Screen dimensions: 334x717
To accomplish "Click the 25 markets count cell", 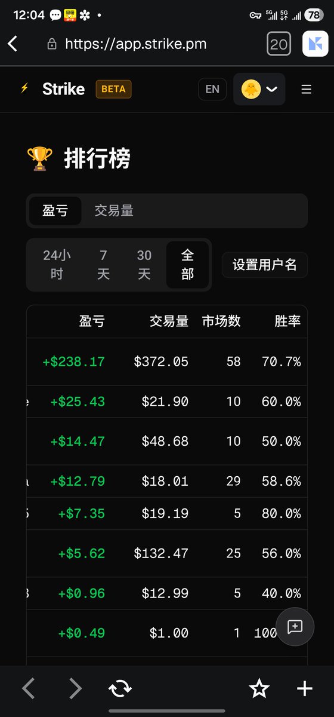I will tap(233, 553).
